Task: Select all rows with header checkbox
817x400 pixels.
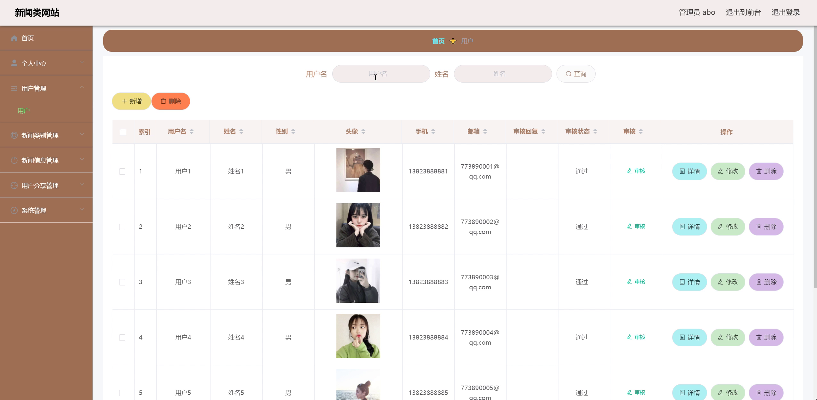Action: pyautogui.click(x=123, y=132)
